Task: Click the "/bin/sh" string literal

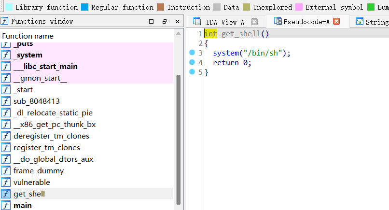Action: pos(263,53)
